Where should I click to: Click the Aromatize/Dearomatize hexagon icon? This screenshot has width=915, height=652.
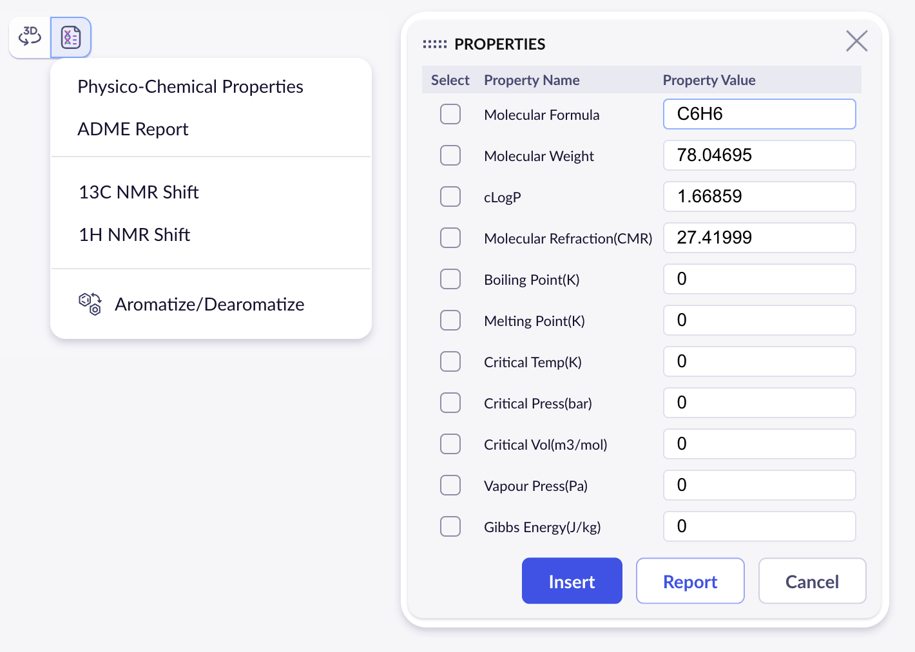click(90, 303)
